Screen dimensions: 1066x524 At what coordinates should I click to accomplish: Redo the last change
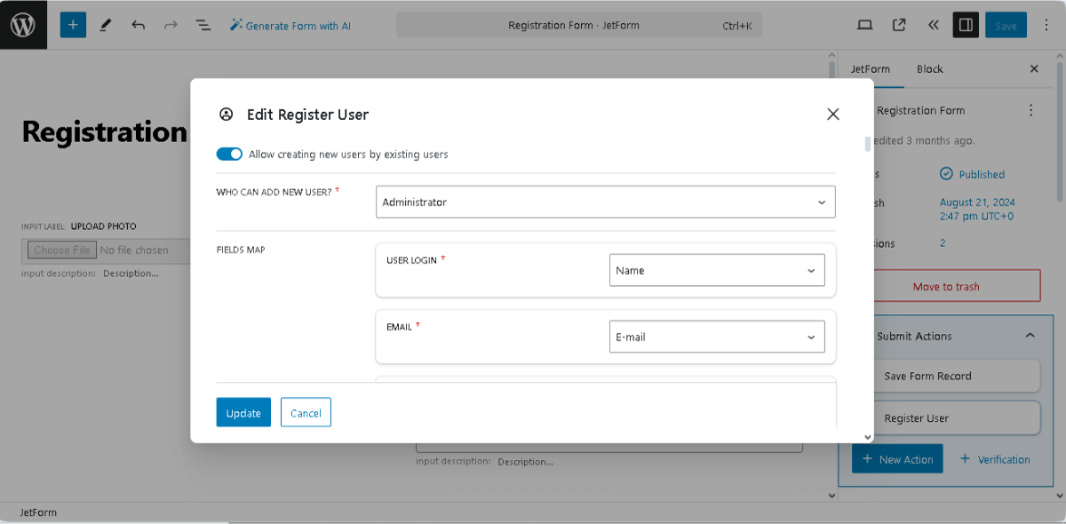click(171, 25)
